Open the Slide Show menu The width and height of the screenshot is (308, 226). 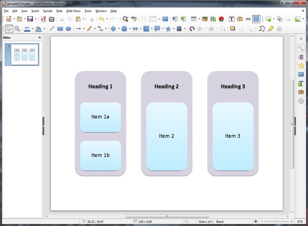[74, 11]
